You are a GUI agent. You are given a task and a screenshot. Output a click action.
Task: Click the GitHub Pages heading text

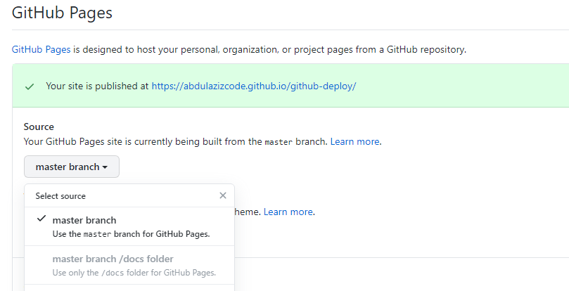click(x=62, y=13)
